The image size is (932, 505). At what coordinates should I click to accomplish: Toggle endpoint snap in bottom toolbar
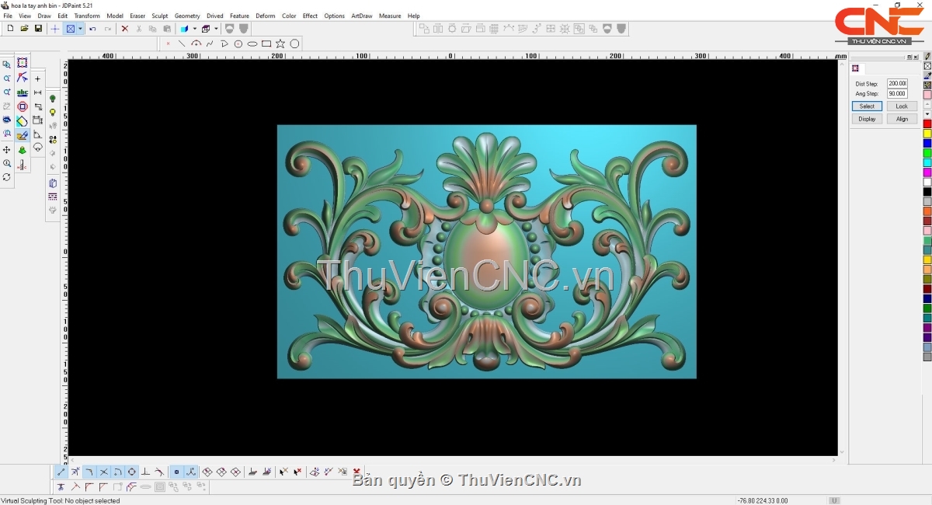coord(61,472)
